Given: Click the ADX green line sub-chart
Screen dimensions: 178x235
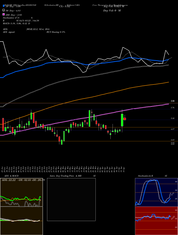Looking at the screenshot, I should click(21, 192).
